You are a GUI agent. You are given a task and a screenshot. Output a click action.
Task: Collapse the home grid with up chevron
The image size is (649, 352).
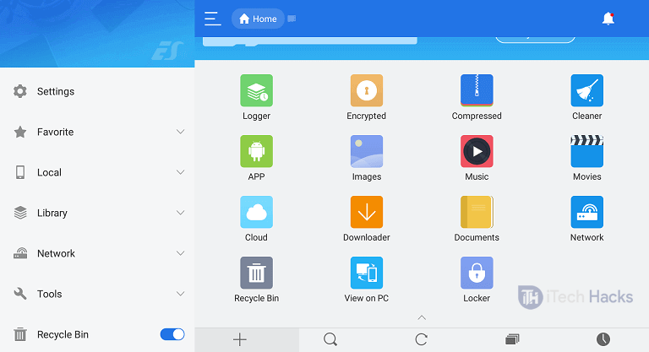[x=422, y=317]
